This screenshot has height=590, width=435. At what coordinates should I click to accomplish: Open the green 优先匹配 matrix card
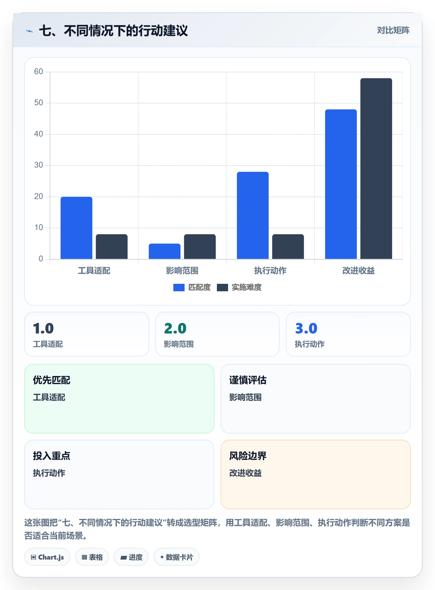pos(119,399)
